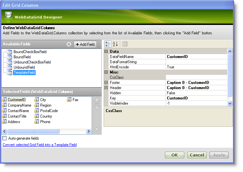Click the Phone column icon

37,122
